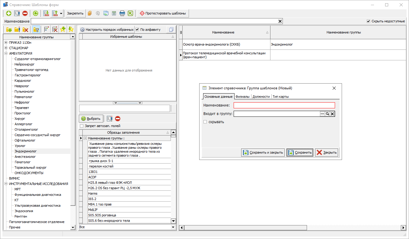Open the Все dropdown at the bottom
This screenshot has height=239, width=409.
(x=173, y=227)
